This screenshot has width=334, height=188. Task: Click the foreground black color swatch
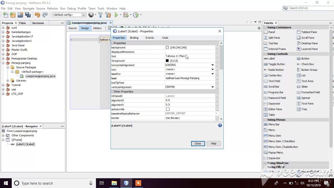[167, 61]
